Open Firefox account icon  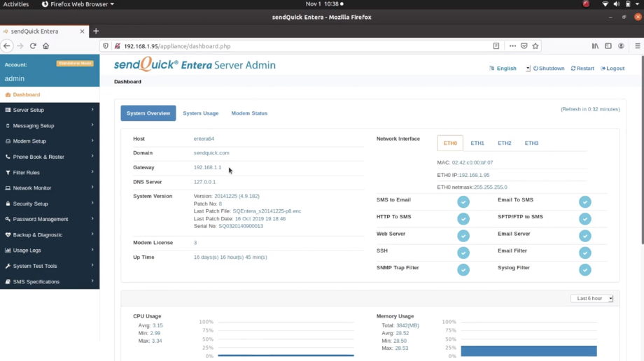point(621,46)
